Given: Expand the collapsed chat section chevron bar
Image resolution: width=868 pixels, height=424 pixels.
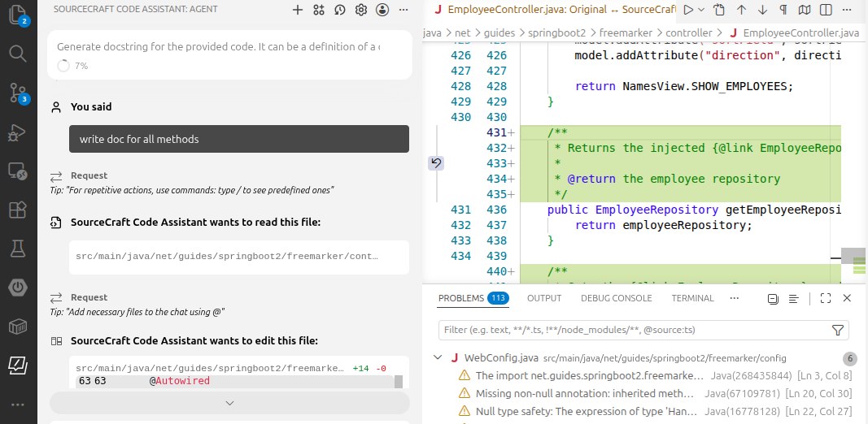Looking at the screenshot, I should click(x=229, y=403).
